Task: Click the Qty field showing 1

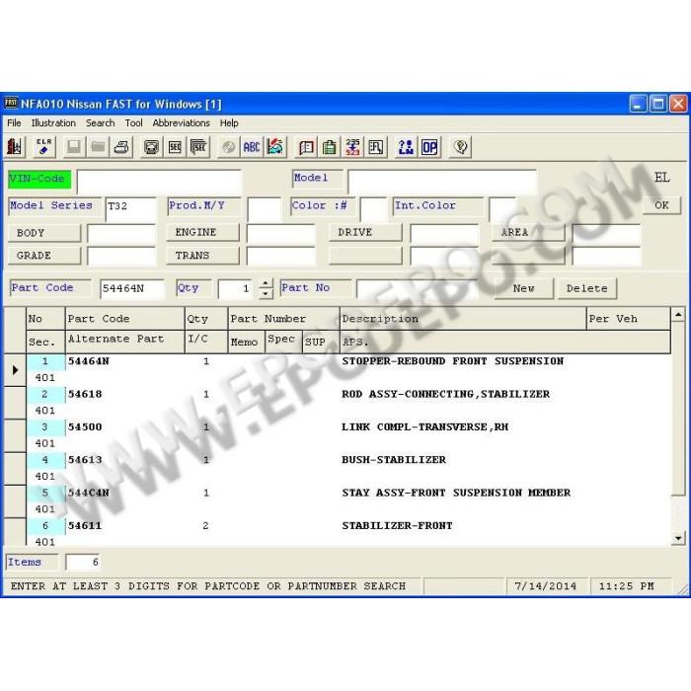Action: tap(235, 289)
